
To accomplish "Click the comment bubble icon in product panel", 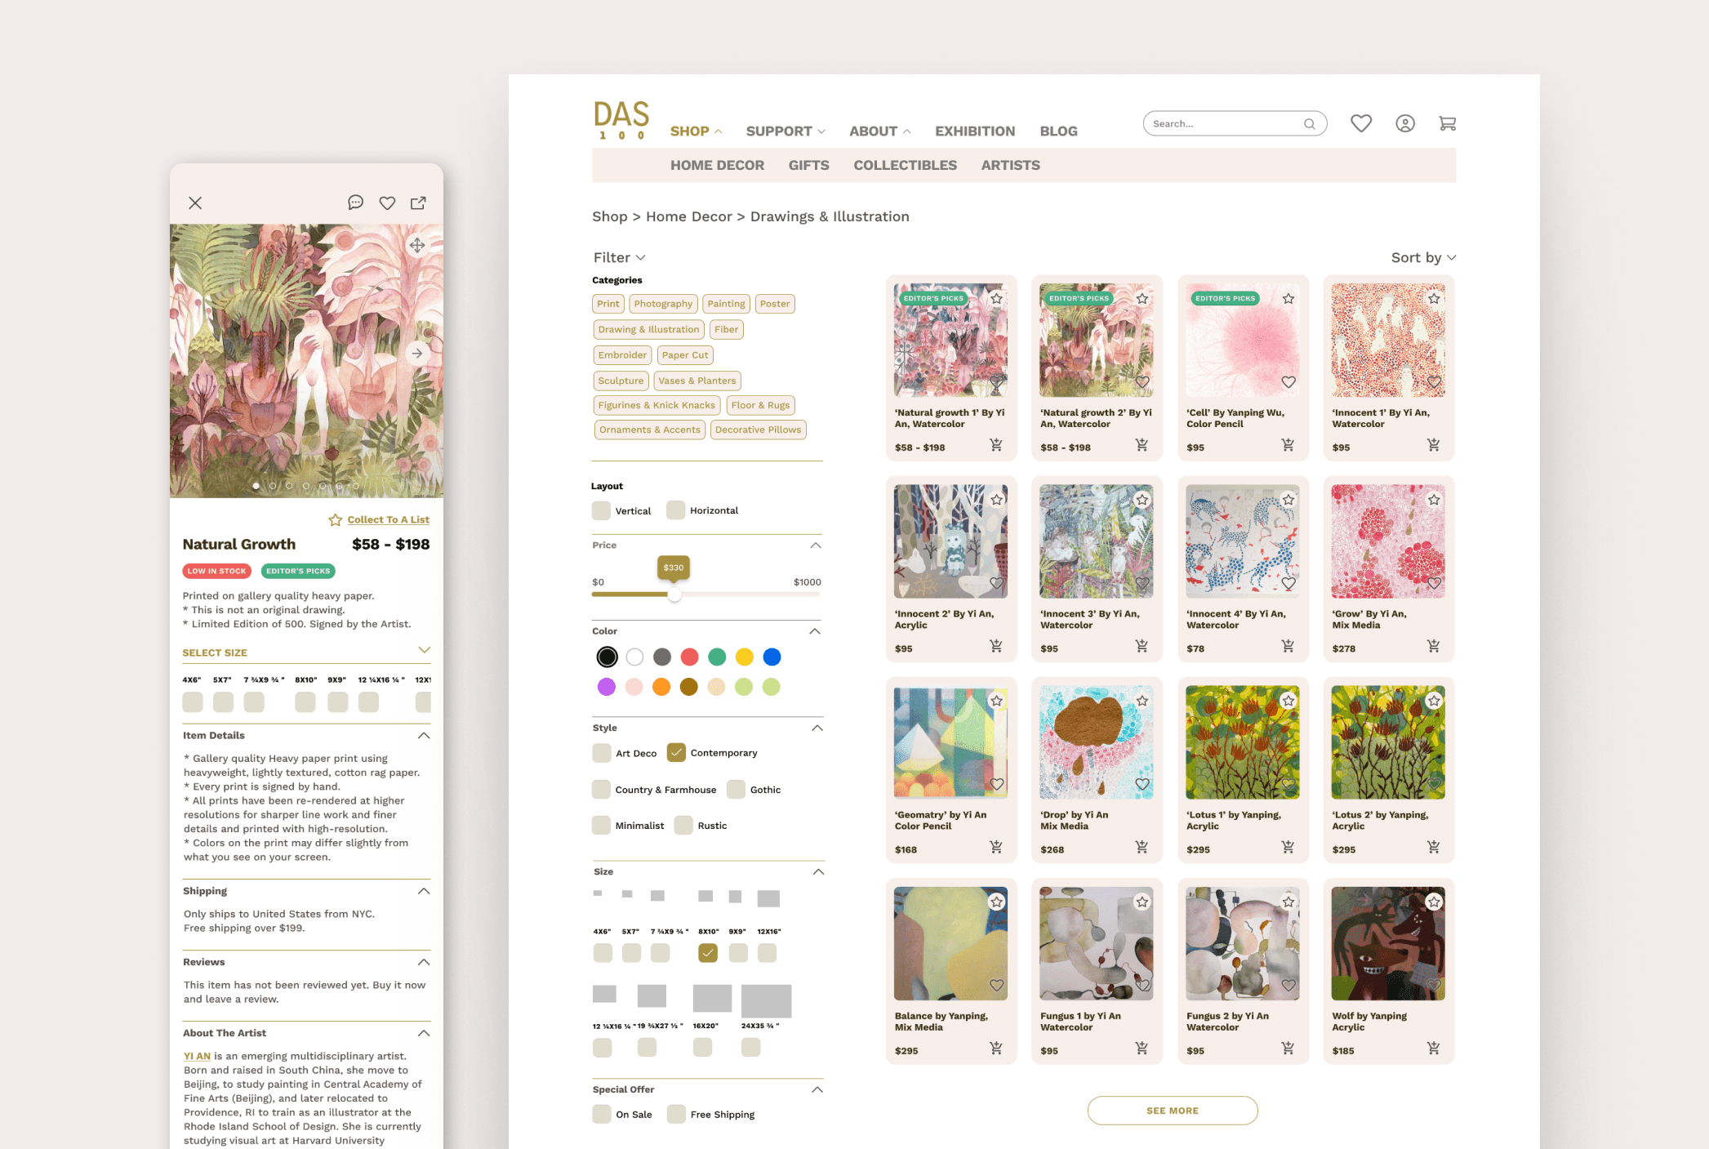I will pos(355,203).
